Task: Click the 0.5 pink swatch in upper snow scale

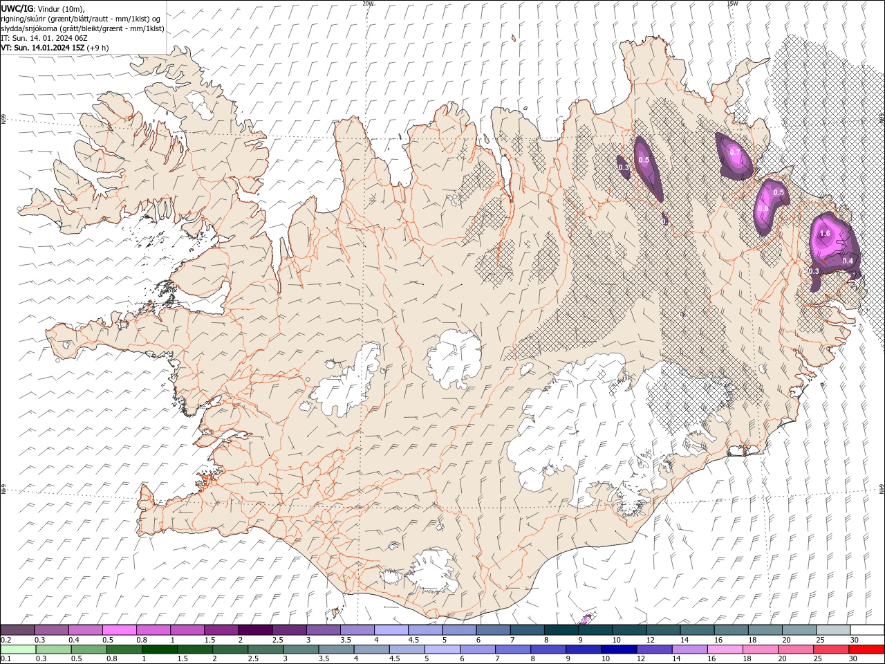Action: click(120, 630)
